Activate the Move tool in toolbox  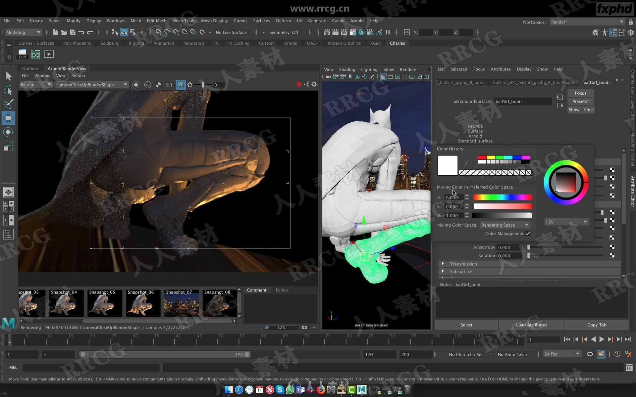[9, 118]
